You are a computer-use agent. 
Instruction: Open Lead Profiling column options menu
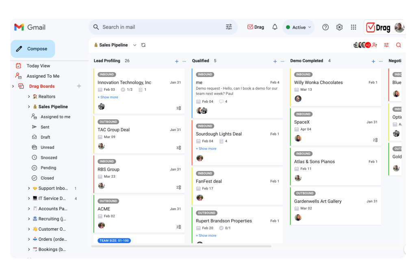[184, 61]
